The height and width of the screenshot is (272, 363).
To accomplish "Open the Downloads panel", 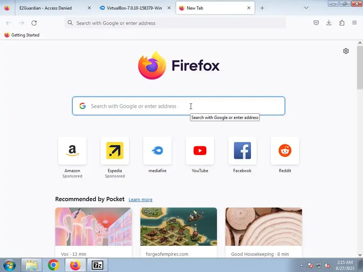I will 329,23.
